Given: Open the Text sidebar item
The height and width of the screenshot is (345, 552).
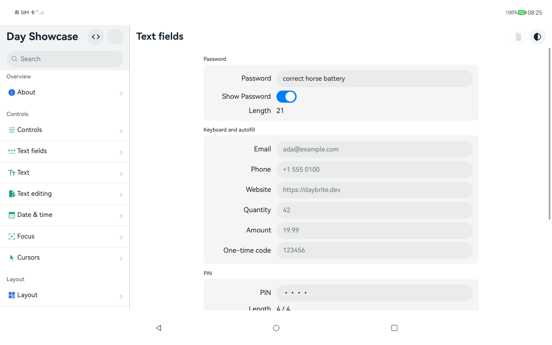Looking at the screenshot, I should 65,172.
